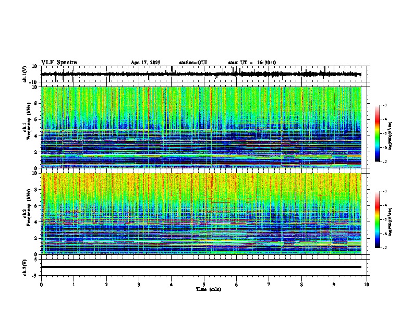Click the ch.1 voltage waveform trace panel
This screenshot has height=319, width=413.
click(x=205, y=74)
